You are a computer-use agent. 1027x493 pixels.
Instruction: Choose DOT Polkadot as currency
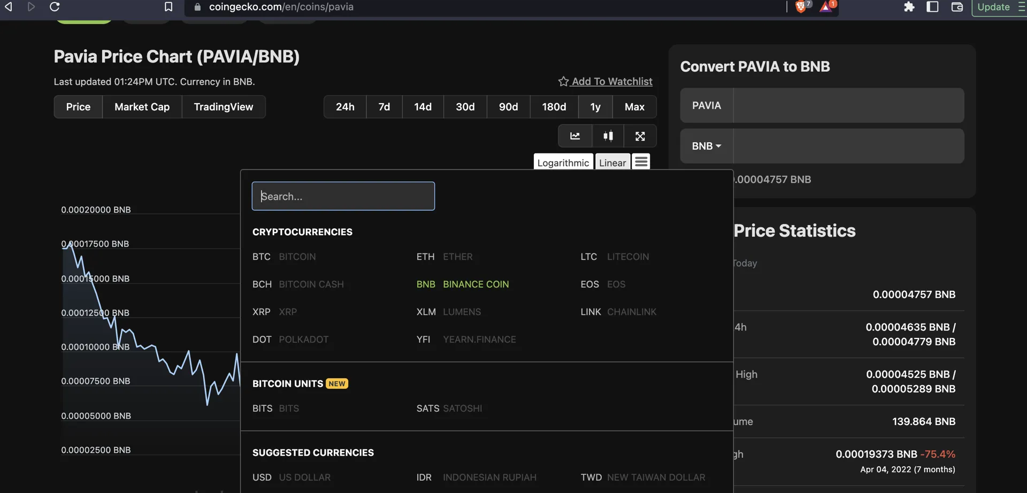pyautogui.click(x=290, y=340)
